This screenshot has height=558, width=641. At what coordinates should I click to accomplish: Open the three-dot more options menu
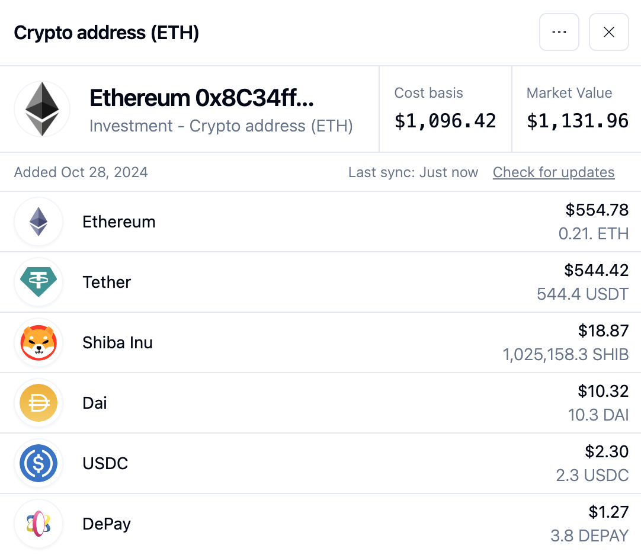coord(559,32)
